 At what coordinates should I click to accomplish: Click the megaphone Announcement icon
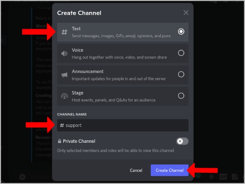coord(64,75)
